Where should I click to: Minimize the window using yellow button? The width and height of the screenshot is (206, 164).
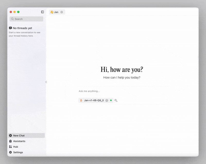click(15, 12)
